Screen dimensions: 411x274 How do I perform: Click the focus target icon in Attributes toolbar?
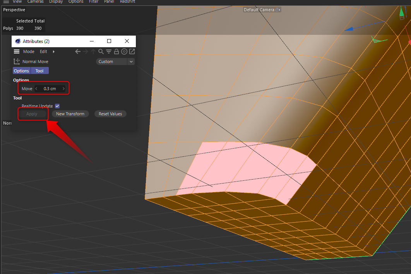(x=124, y=51)
